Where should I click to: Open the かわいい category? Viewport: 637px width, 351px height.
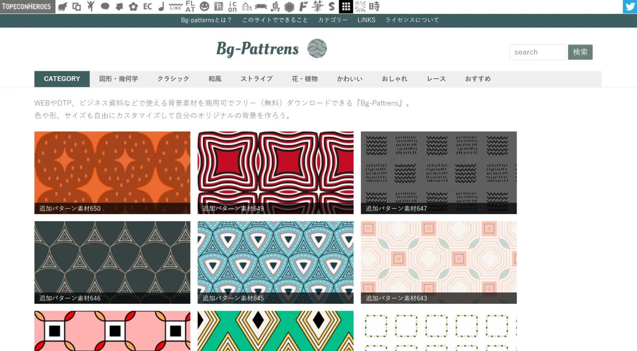coord(350,78)
